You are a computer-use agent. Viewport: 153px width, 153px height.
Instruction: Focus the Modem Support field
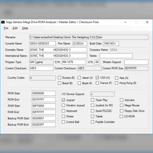136,62
